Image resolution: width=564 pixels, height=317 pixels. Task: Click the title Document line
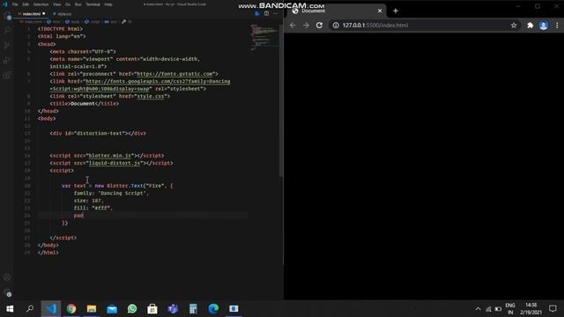tap(85, 104)
